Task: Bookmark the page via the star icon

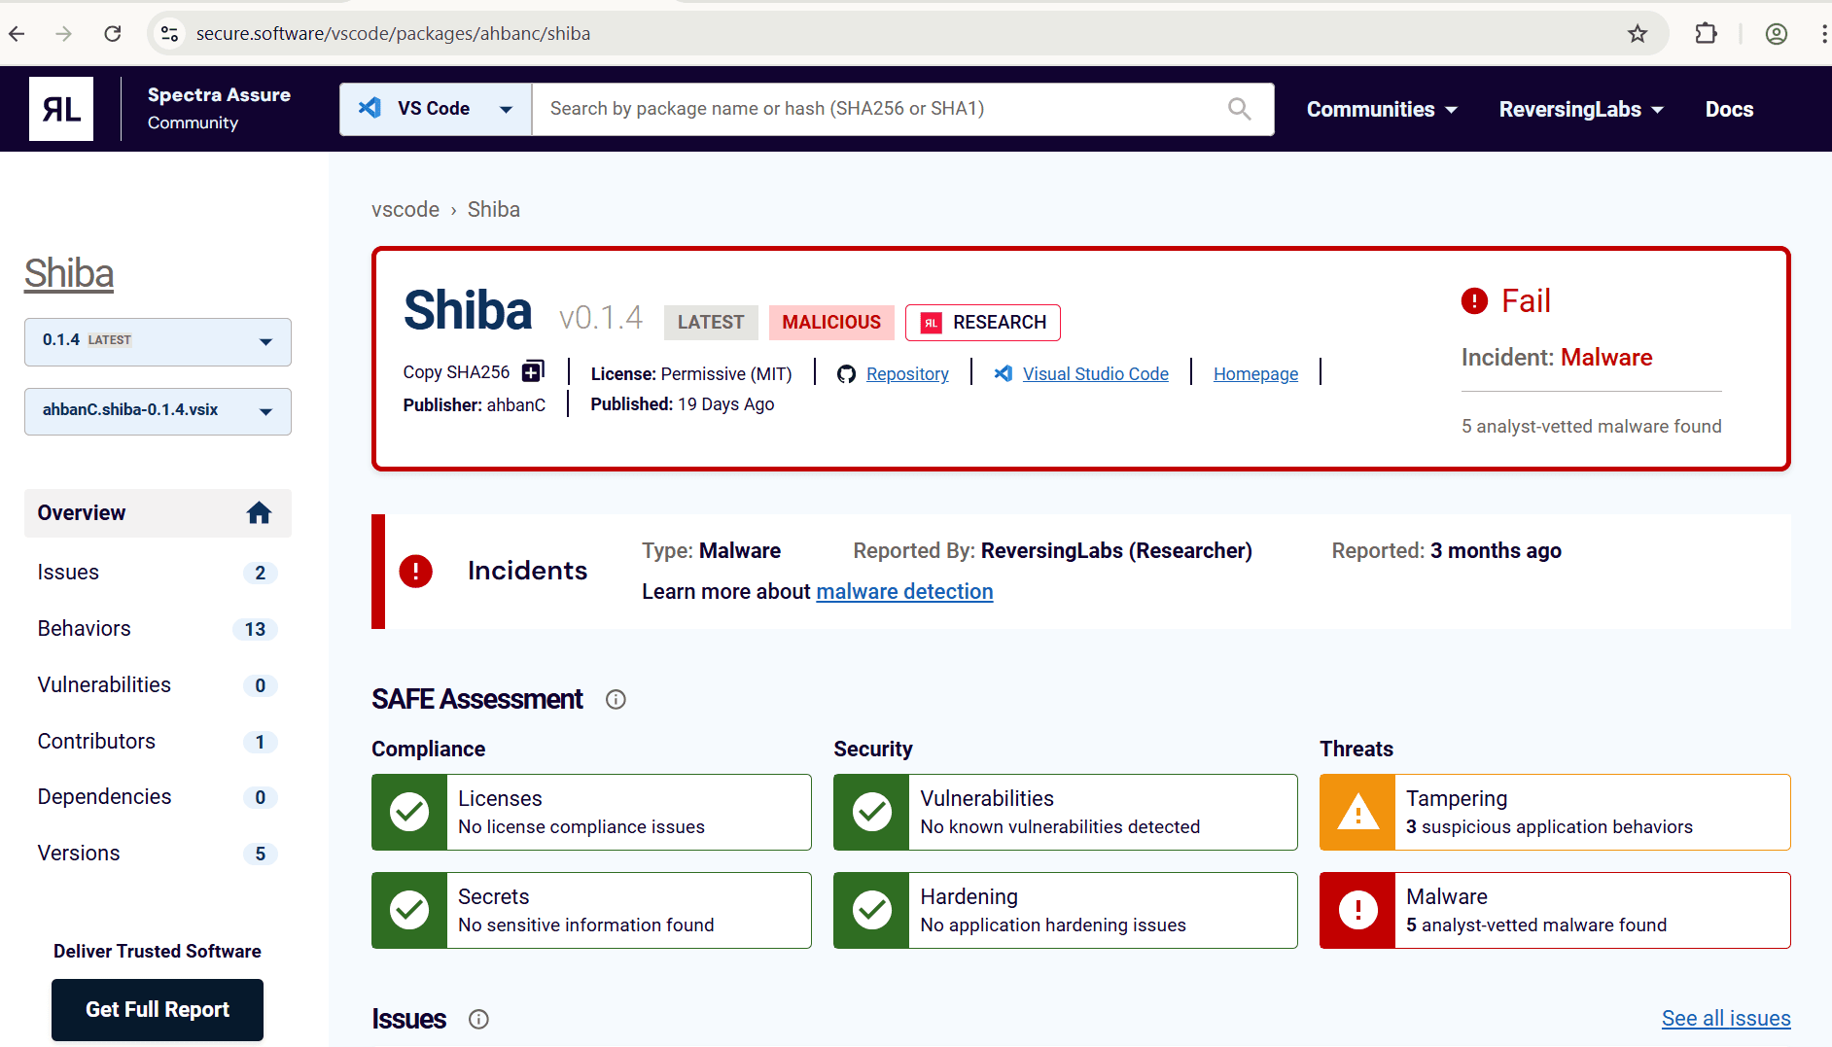Action: pos(1638,32)
